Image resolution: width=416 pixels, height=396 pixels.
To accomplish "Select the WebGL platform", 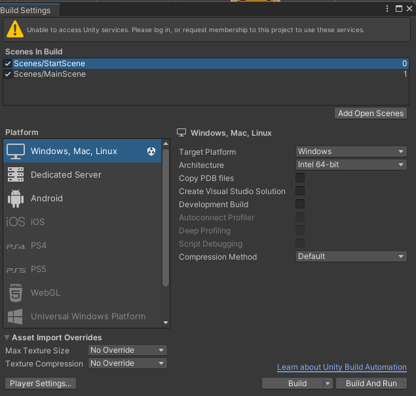I will coord(83,292).
